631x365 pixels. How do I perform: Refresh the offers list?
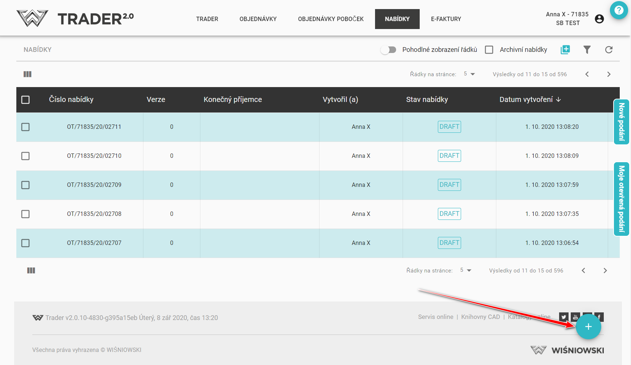point(609,50)
